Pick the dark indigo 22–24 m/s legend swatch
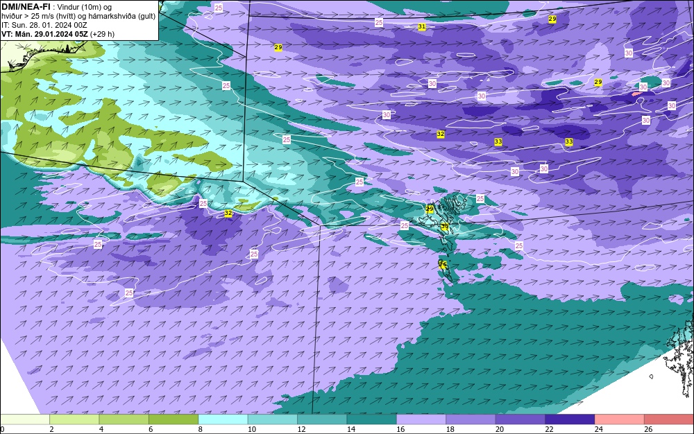The image size is (694, 434). 570,419
